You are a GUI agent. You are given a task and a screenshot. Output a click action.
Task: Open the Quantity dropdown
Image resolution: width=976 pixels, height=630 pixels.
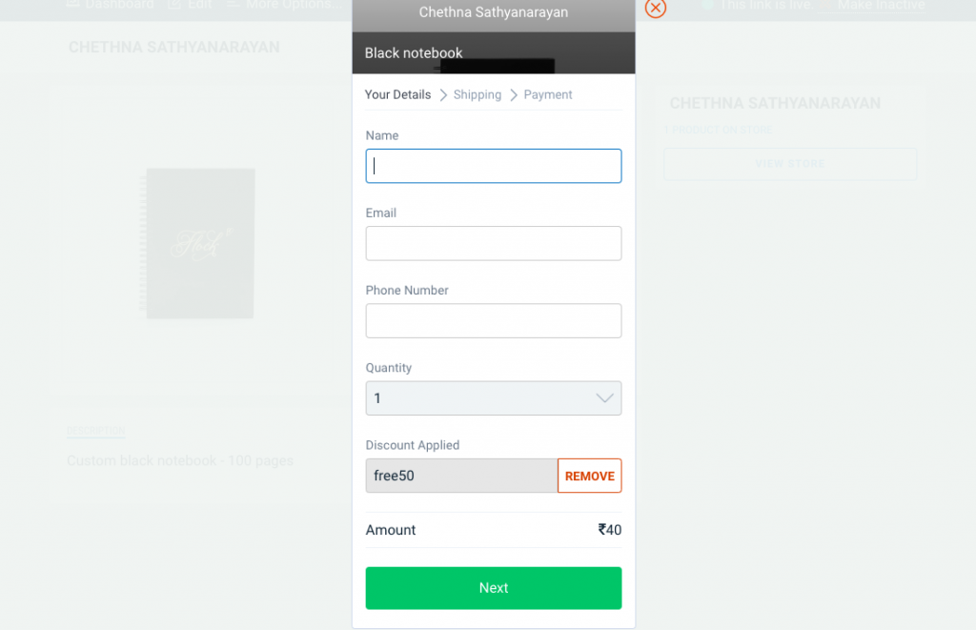(x=494, y=398)
